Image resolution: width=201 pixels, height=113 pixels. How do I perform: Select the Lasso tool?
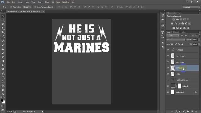click(3, 24)
